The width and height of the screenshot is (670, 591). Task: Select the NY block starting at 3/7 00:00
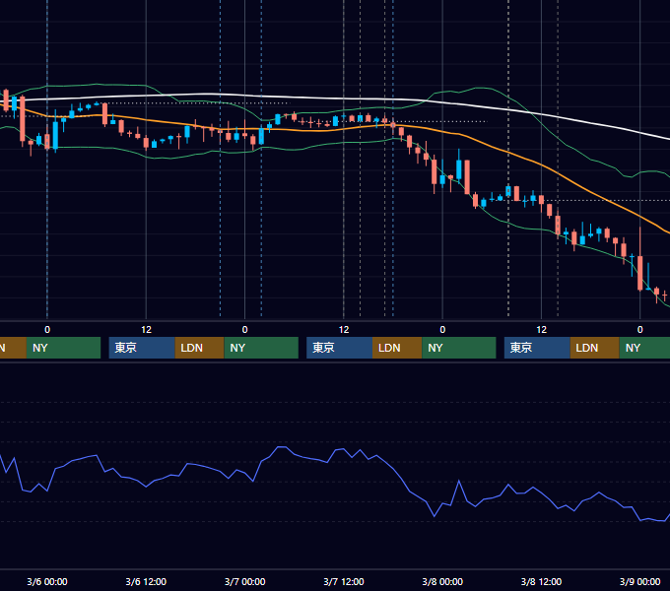click(x=261, y=348)
